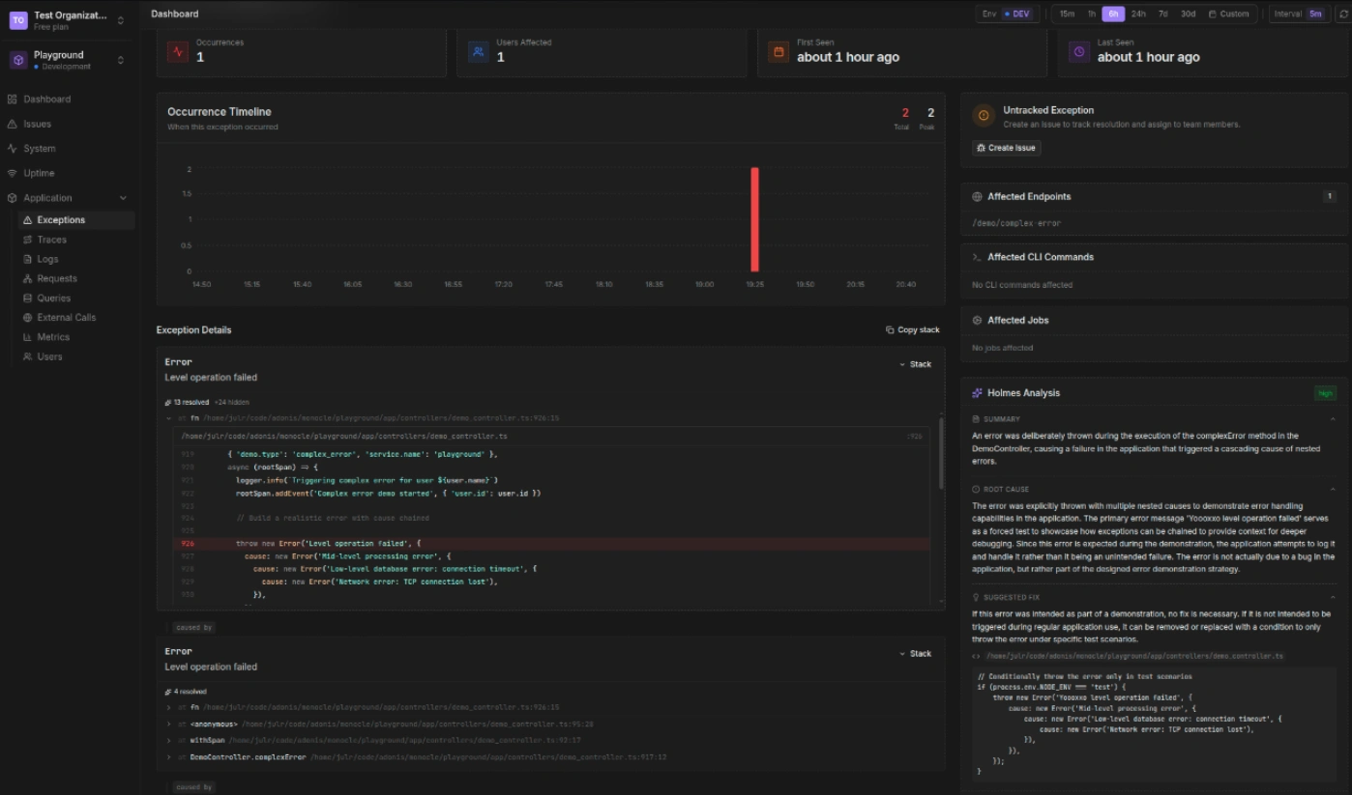This screenshot has width=1352, height=795.
Task: Collapse the Application section in sidebar
Action: [x=124, y=197]
